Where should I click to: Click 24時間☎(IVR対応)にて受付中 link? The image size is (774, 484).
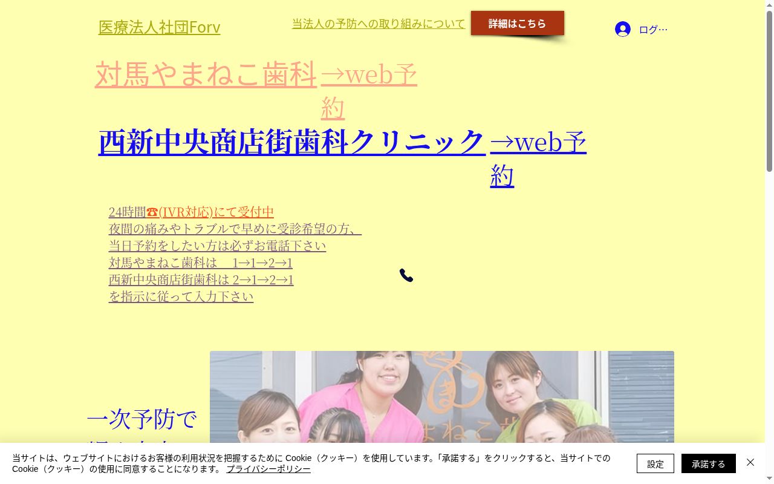pyautogui.click(x=191, y=212)
